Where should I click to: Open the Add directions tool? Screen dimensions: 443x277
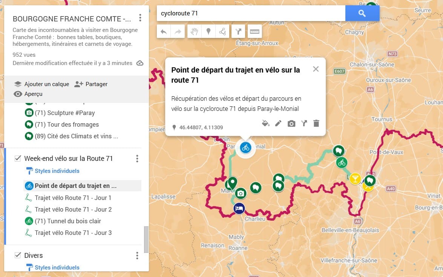click(238, 31)
